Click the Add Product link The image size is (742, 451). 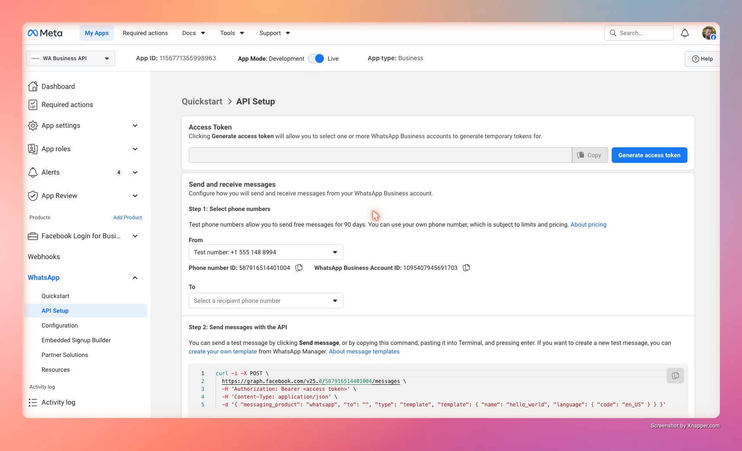(x=128, y=217)
